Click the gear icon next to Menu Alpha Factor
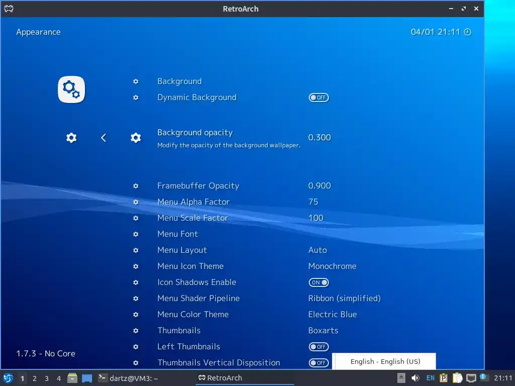Image resolution: width=515 pixels, height=386 pixels. click(x=136, y=202)
